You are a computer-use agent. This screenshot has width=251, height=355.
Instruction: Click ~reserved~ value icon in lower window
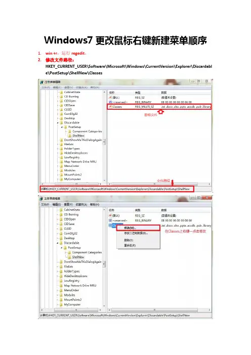[110, 220]
